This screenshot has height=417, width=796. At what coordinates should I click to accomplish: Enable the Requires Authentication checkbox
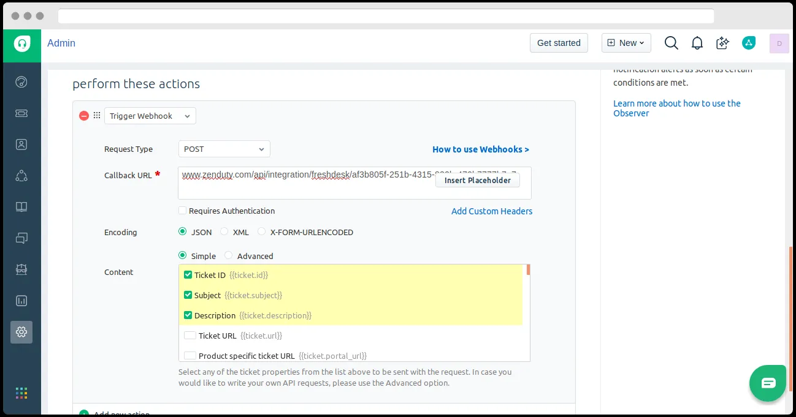click(182, 211)
